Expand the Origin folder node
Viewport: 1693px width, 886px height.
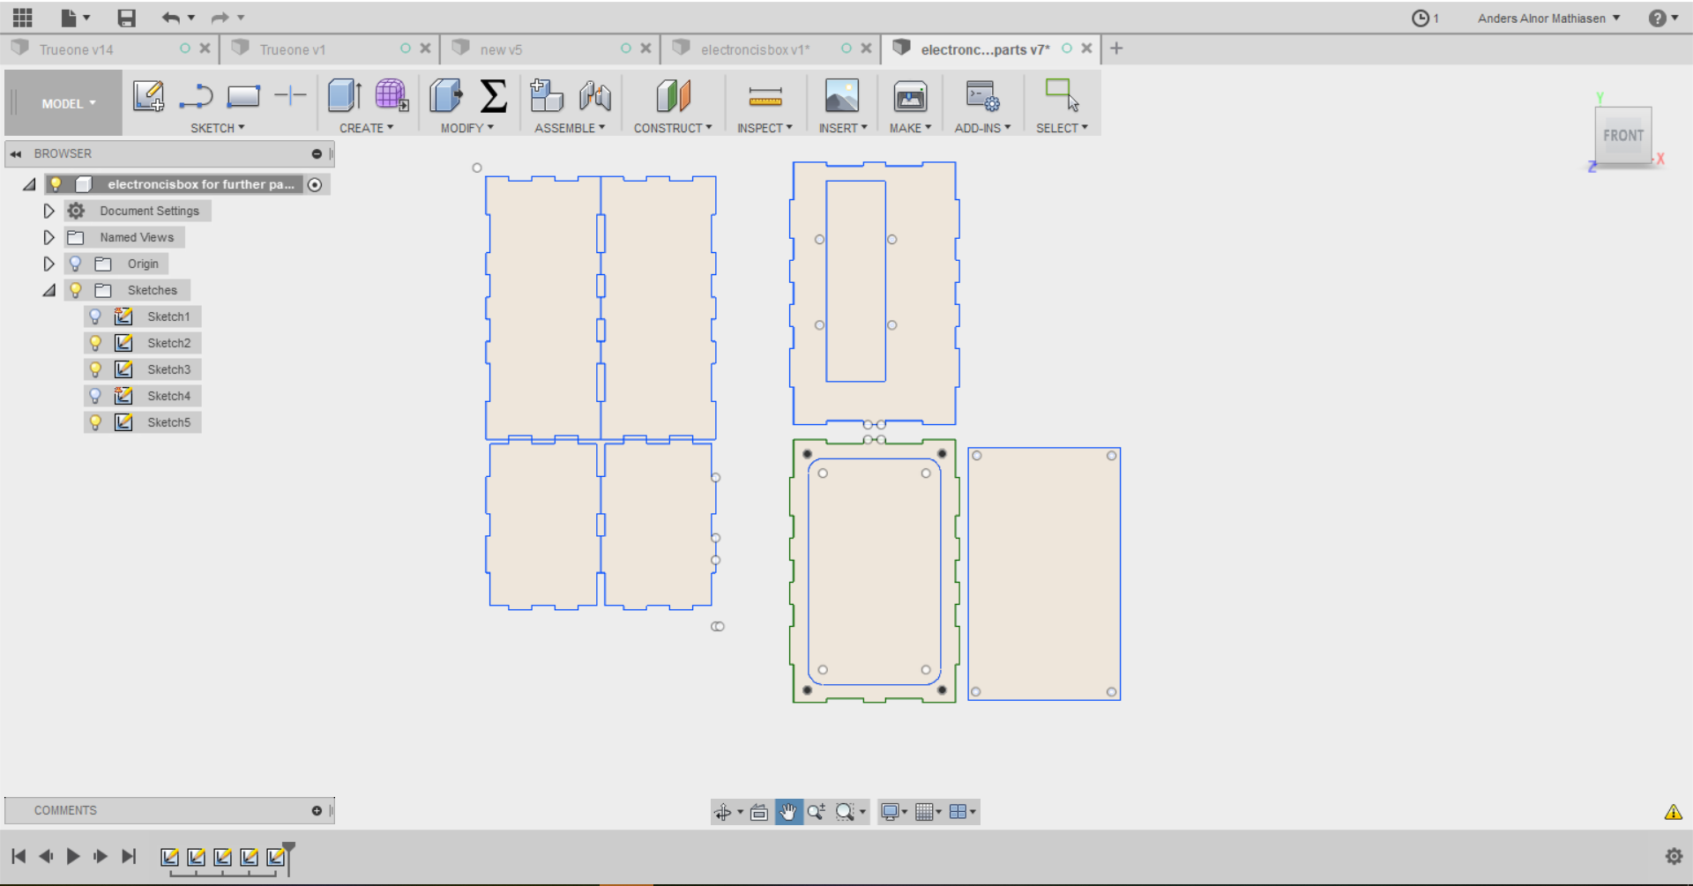(48, 264)
